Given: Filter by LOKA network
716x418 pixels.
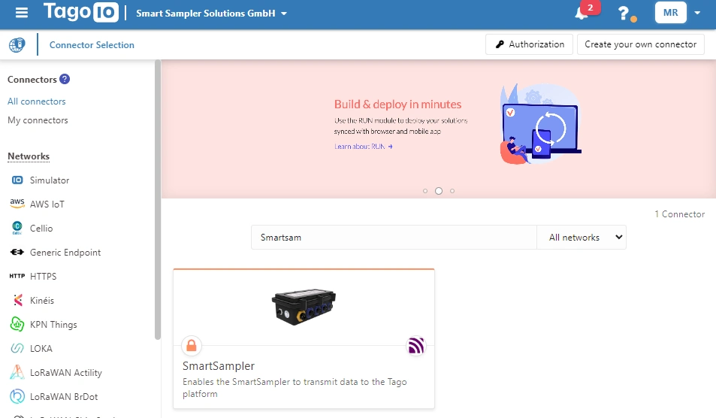Looking at the screenshot, I should point(41,349).
